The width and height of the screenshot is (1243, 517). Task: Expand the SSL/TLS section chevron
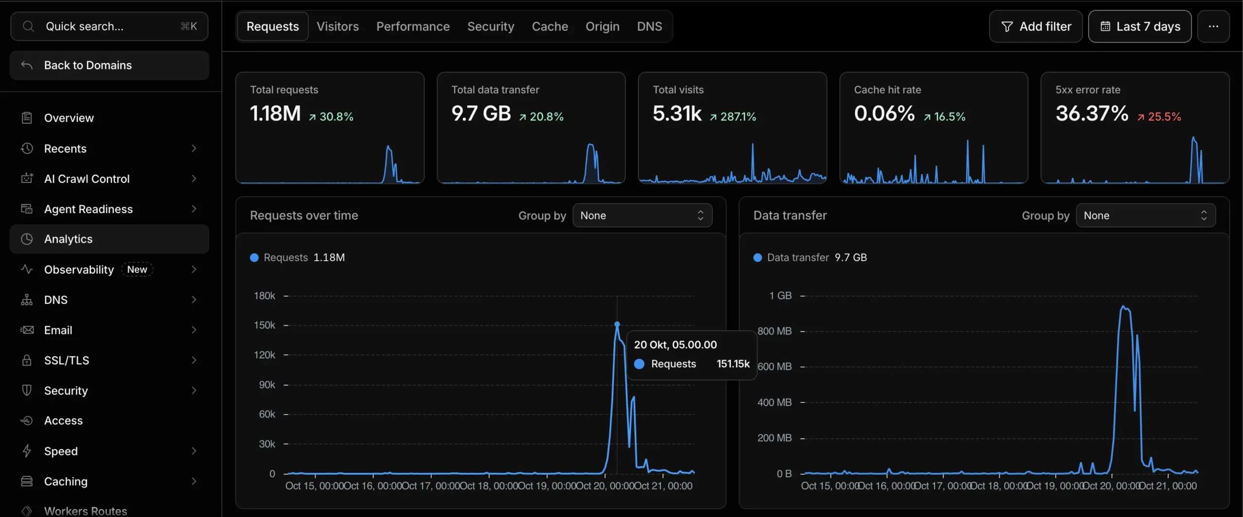click(194, 360)
